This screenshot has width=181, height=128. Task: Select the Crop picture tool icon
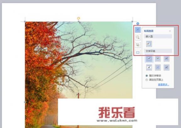pyautogui.click(x=138, y=45)
